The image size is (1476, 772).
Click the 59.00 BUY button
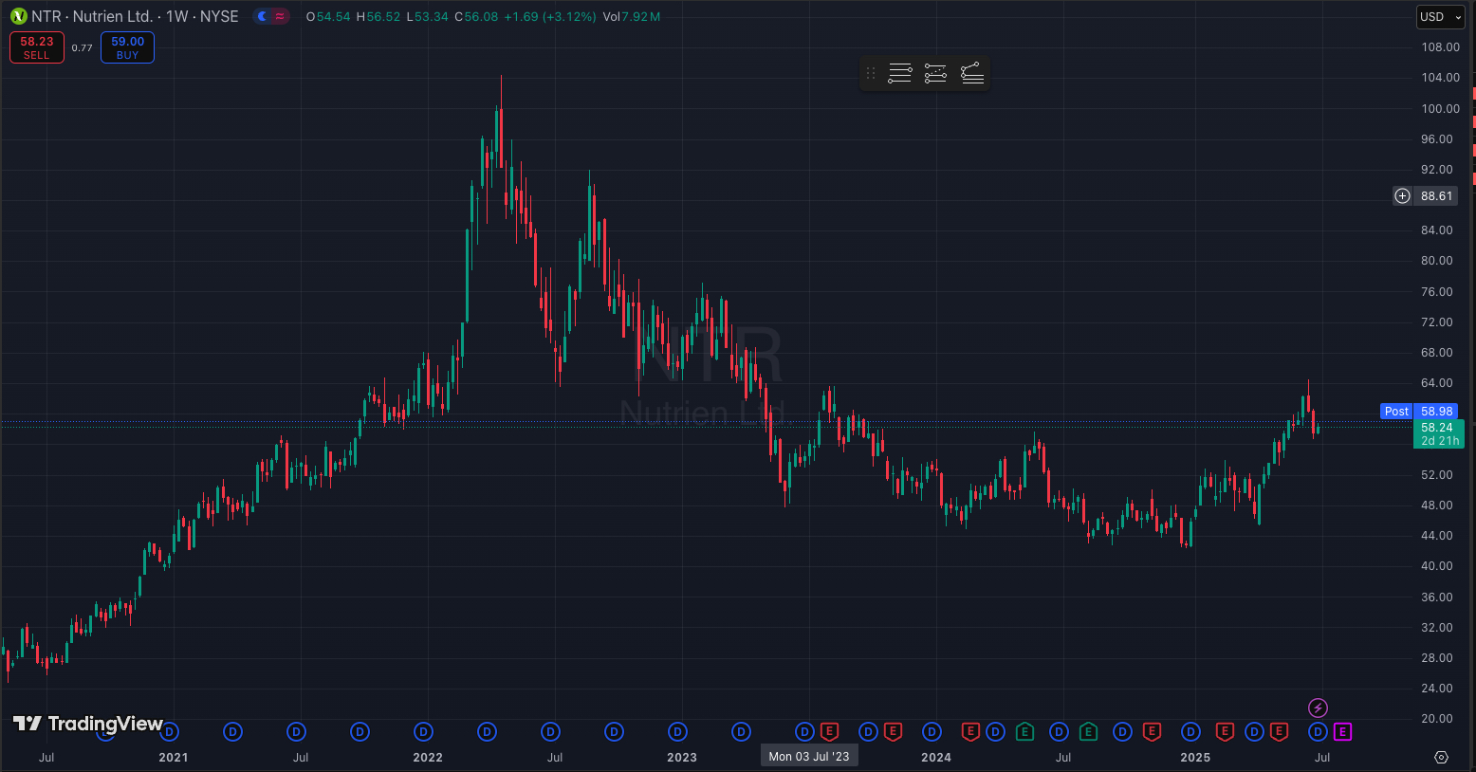128,47
